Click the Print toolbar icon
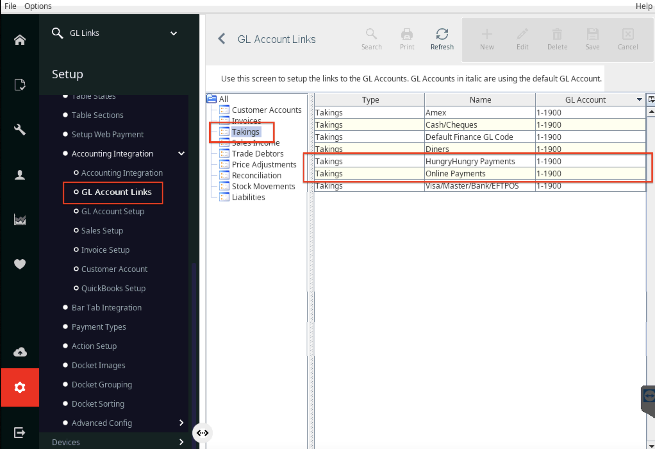The image size is (655, 449). pyautogui.click(x=407, y=39)
